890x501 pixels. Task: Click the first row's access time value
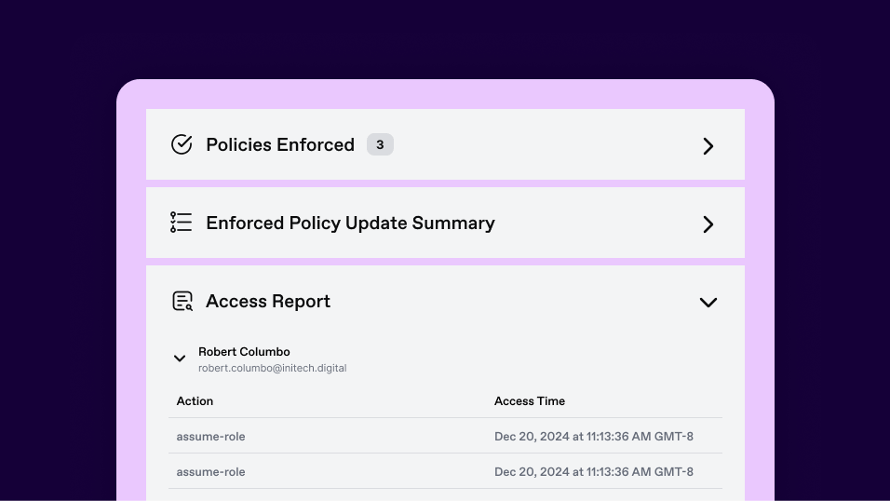point(593,436)
